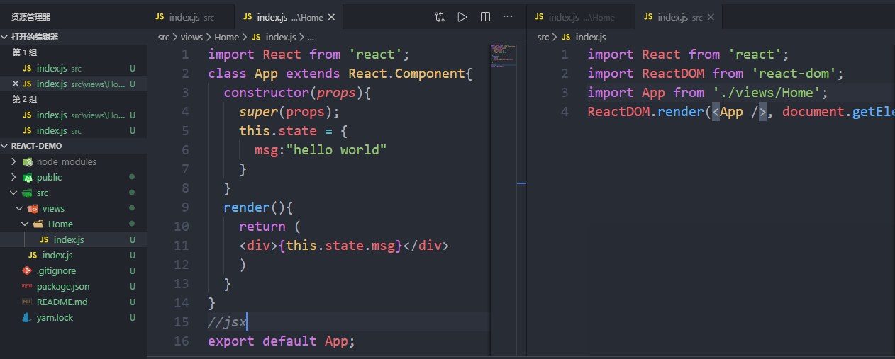Click the render(){ code line
Image resolution: width=895 pixels, height=359 pixels.
coord(258,207)
